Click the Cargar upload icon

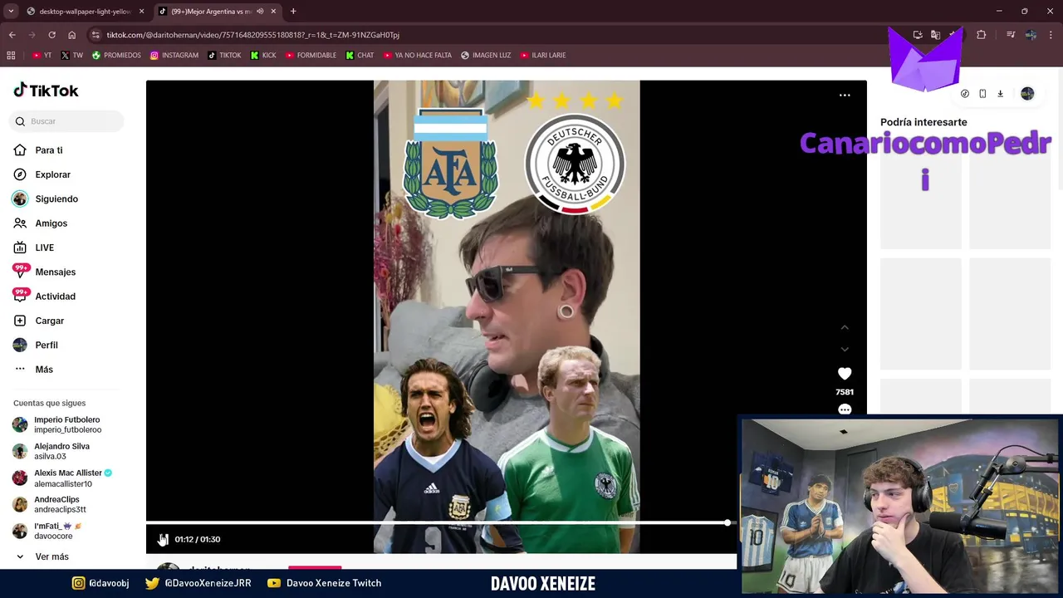pos(20,321)
